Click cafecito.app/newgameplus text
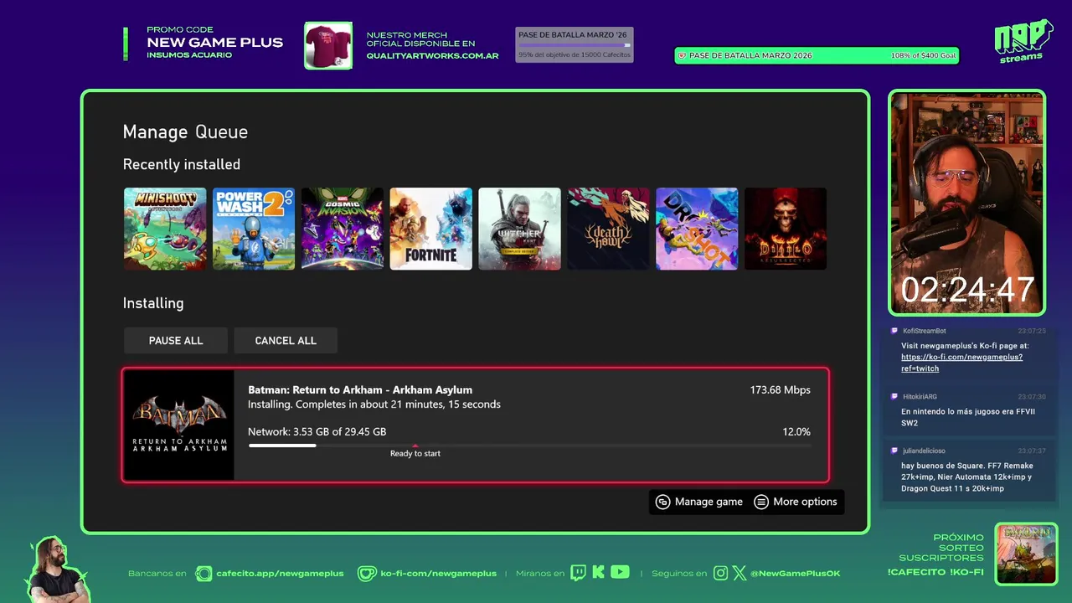The image size is (1072, 603). coord(280,574)
